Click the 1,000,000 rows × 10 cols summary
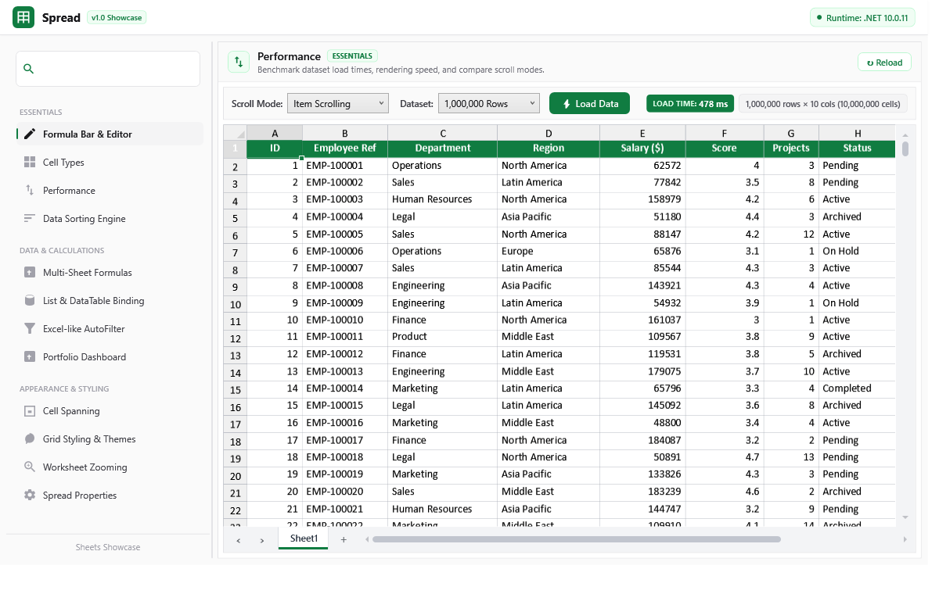 (x=823, y=103)
